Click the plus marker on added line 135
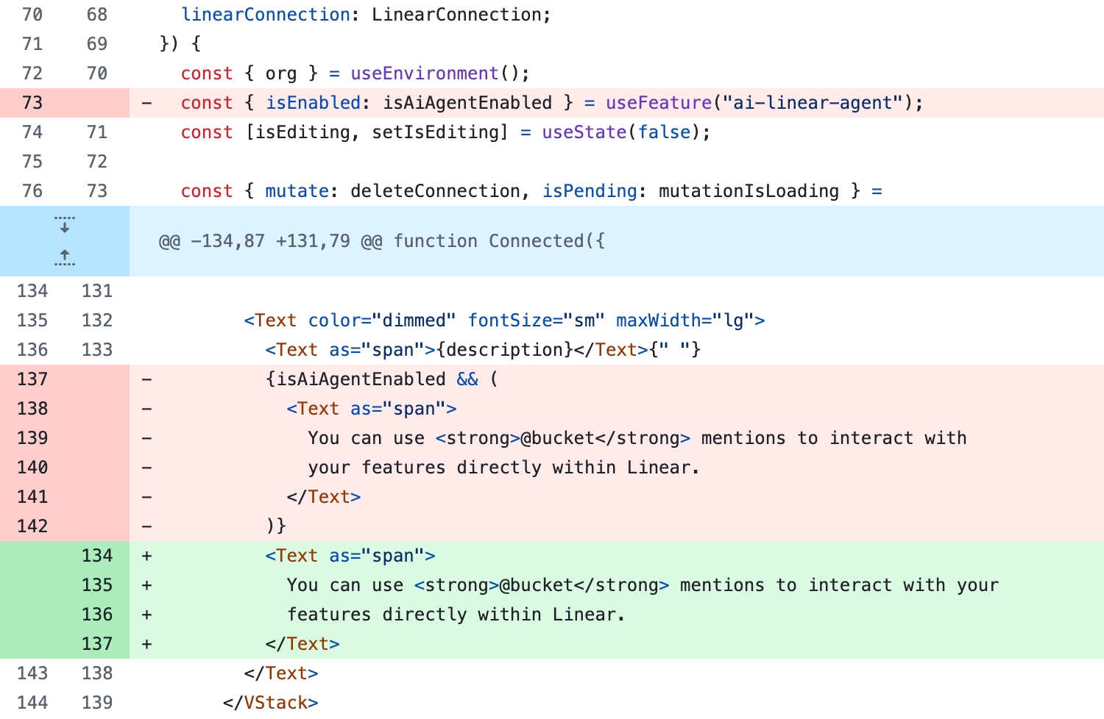 pyautogui.click(x=147, y=585)
